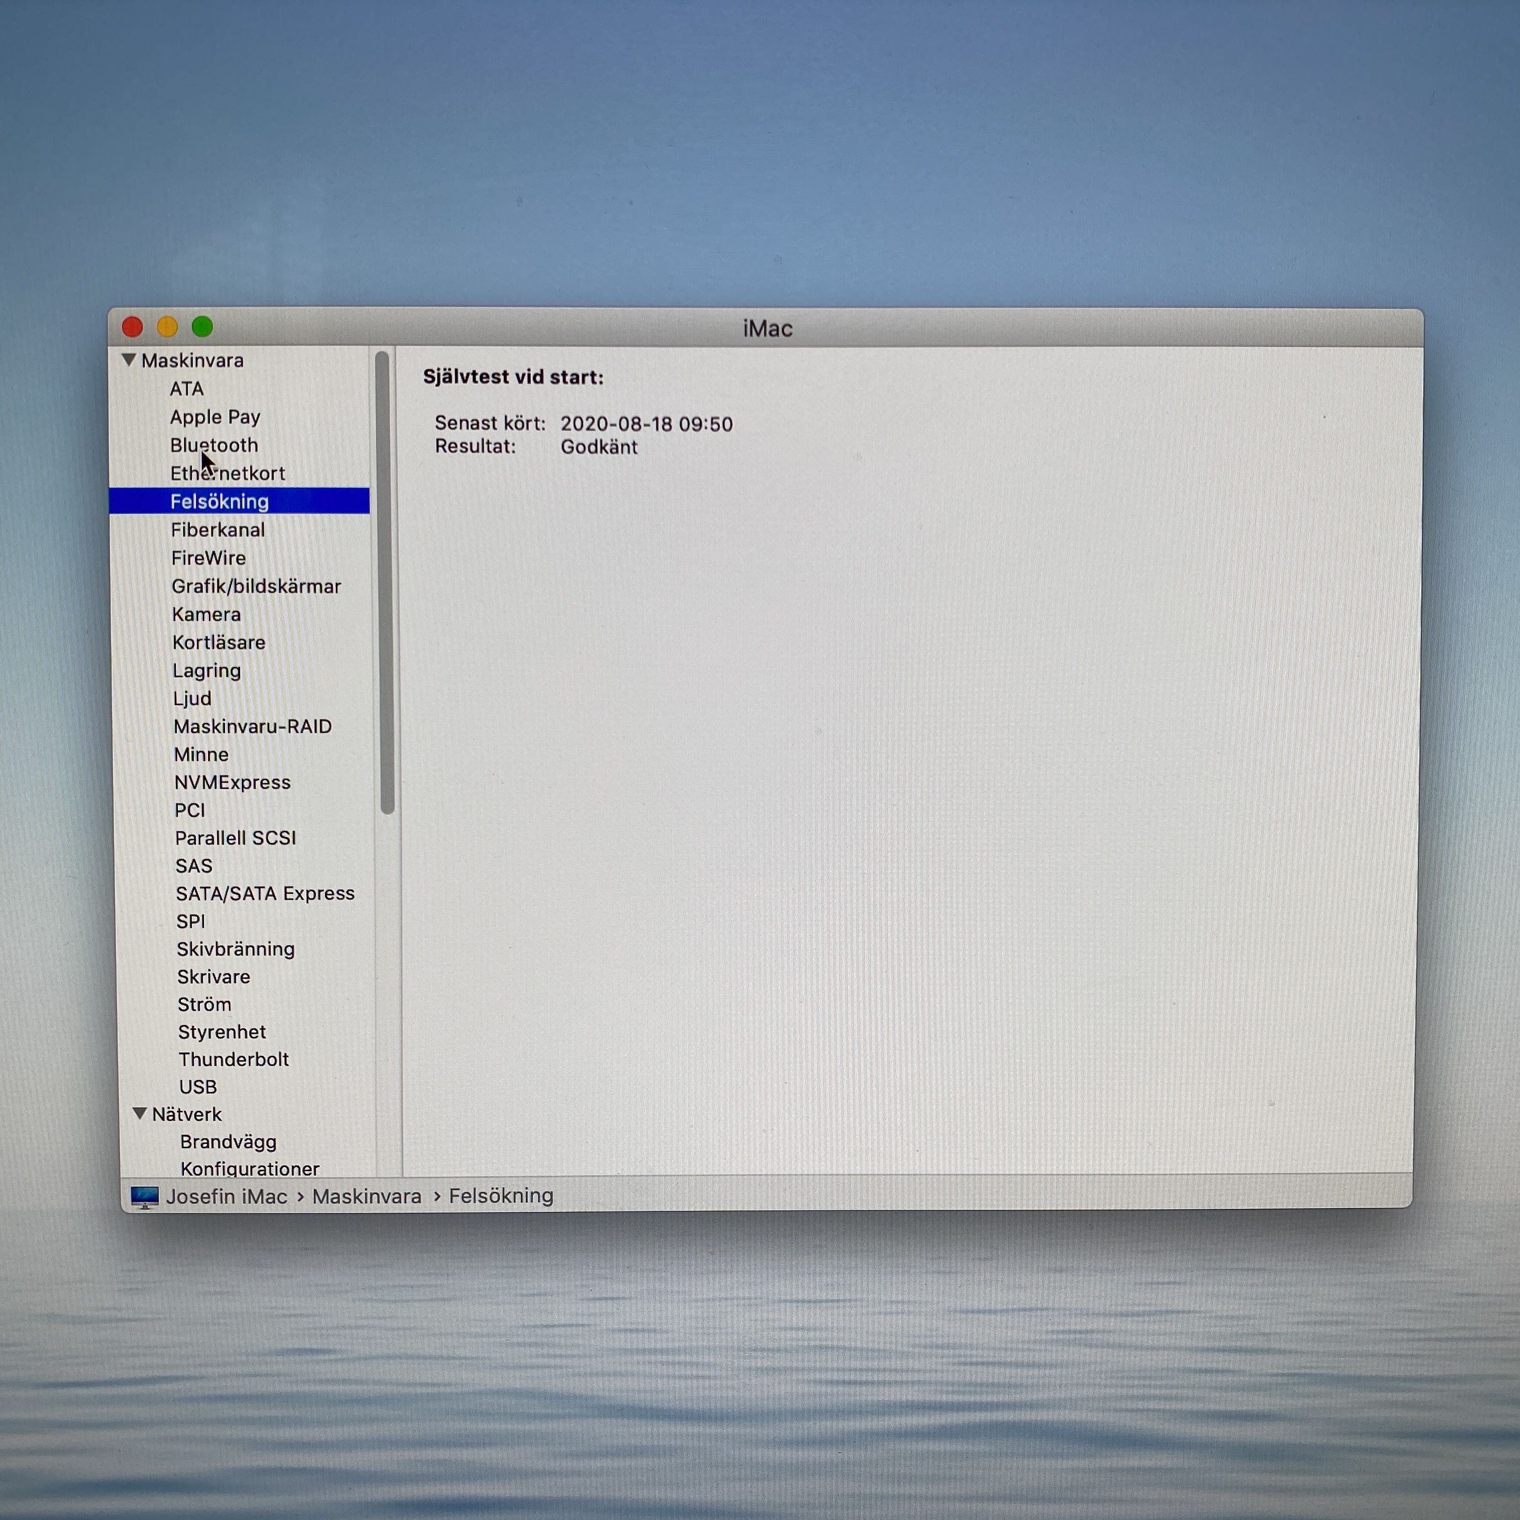Collapse the Nätverk section triangle
The width and height of the screenshot is (1520, 1520).
[x=140, y=1113]
